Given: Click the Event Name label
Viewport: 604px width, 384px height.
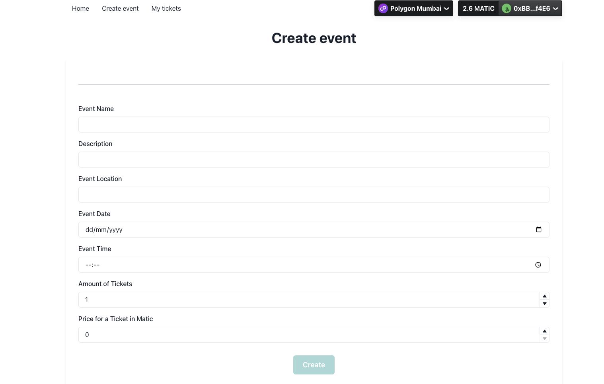Looking at the screenshot, I should (96, 109).
